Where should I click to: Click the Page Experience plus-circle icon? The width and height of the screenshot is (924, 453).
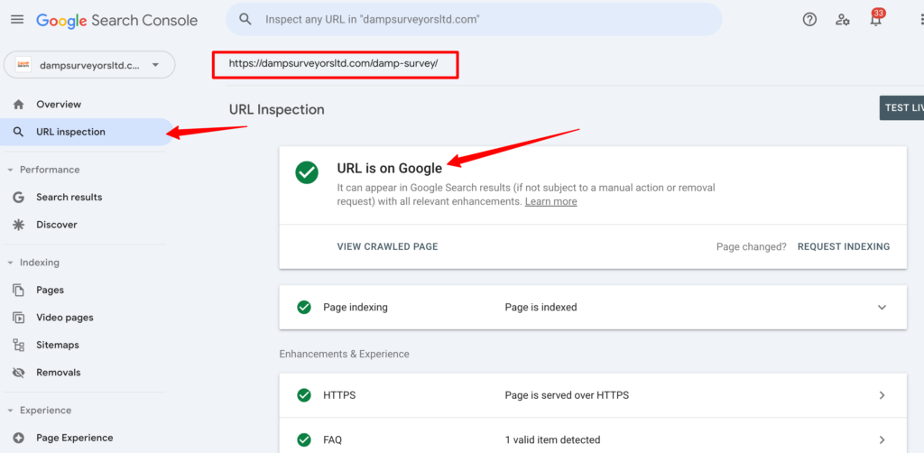tap(19, 438)
